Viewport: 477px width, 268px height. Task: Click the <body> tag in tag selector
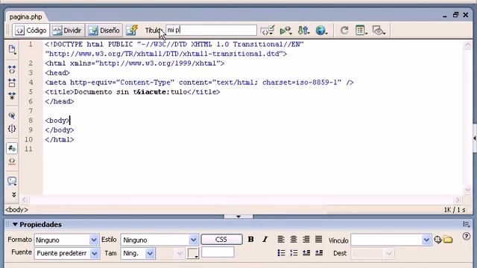(16, 210)
